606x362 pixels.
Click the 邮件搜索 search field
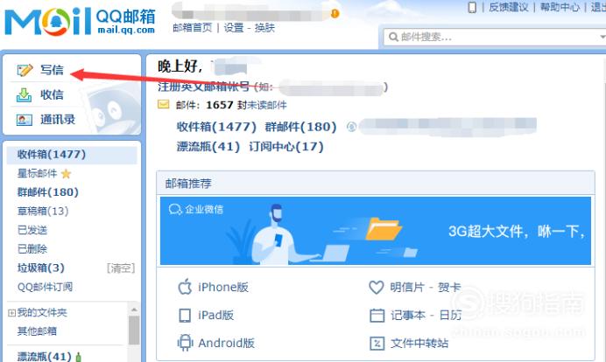pos(495,37)
